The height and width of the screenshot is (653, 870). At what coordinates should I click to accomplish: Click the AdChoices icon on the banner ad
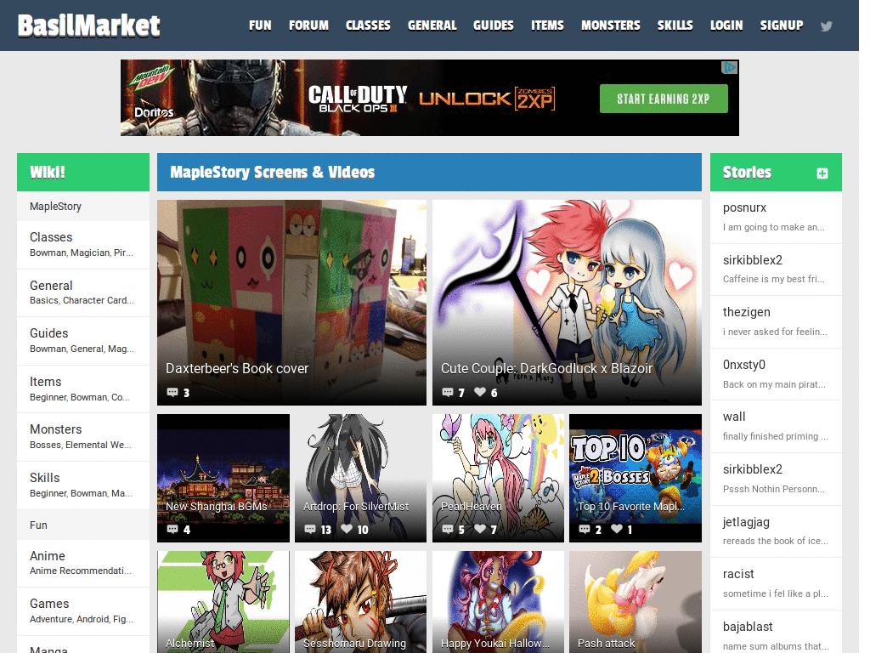coord(730,66)
